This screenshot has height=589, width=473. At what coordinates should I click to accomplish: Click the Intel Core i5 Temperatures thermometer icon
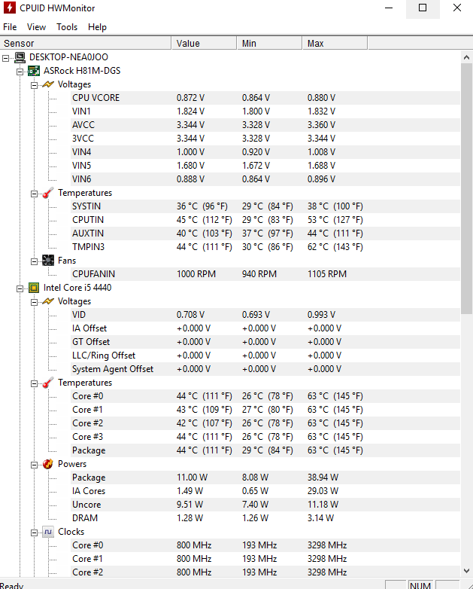48,383
